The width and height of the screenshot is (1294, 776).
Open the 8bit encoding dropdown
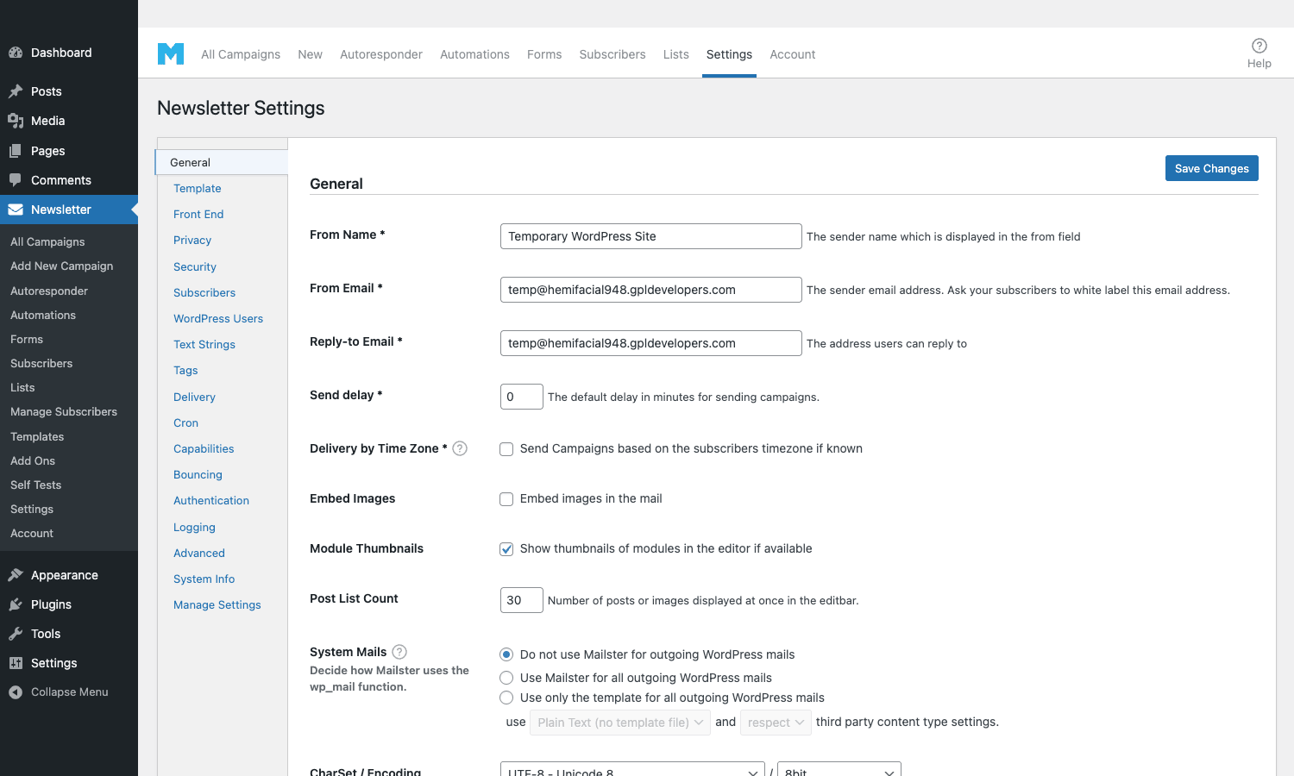tap(839, 770)
